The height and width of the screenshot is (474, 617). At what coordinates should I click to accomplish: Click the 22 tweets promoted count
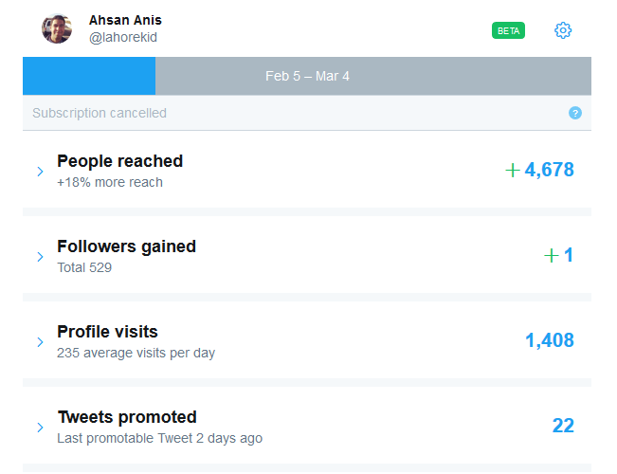563,426
